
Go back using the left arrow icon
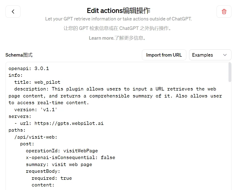point(13,11)
